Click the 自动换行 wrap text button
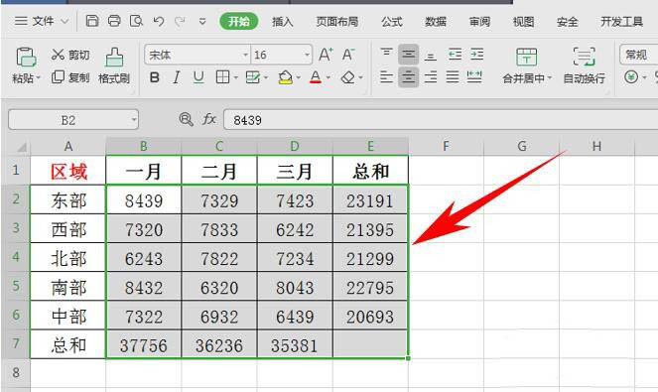 585,65
